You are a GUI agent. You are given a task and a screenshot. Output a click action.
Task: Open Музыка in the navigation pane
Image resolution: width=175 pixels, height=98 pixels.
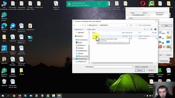point(80,53)
